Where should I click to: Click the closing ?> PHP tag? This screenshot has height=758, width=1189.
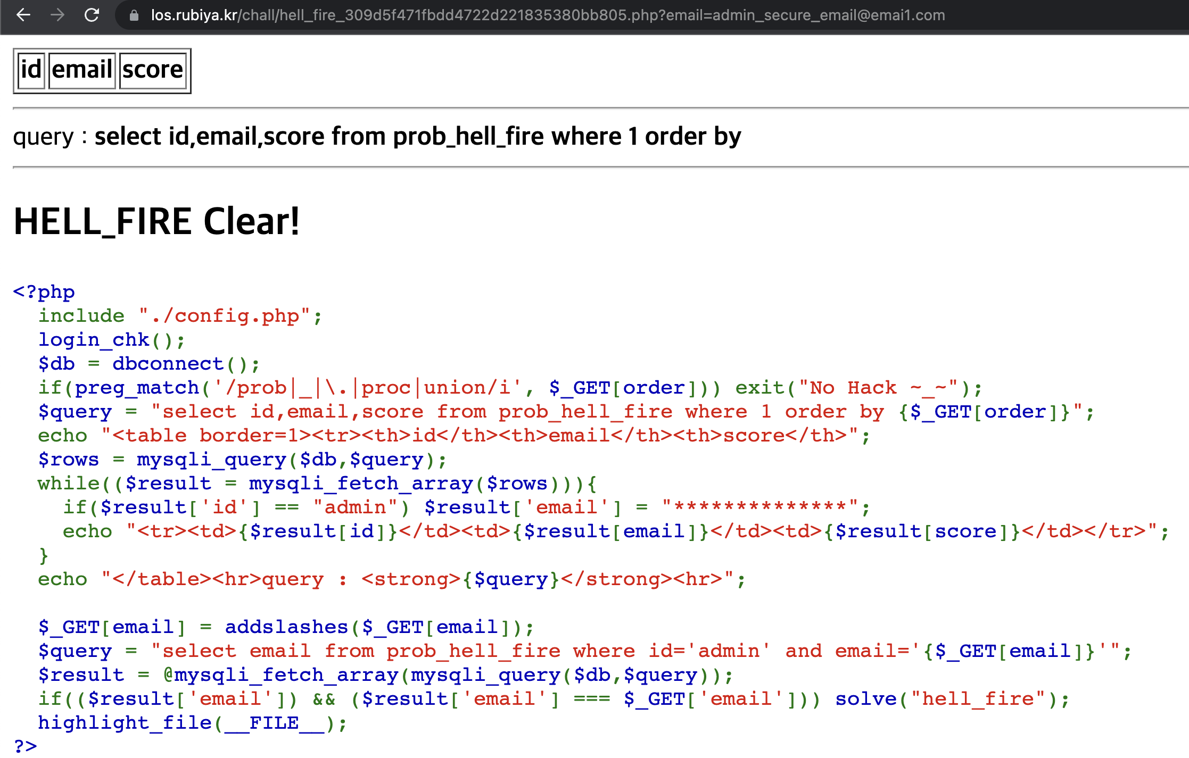pos(25,746)
